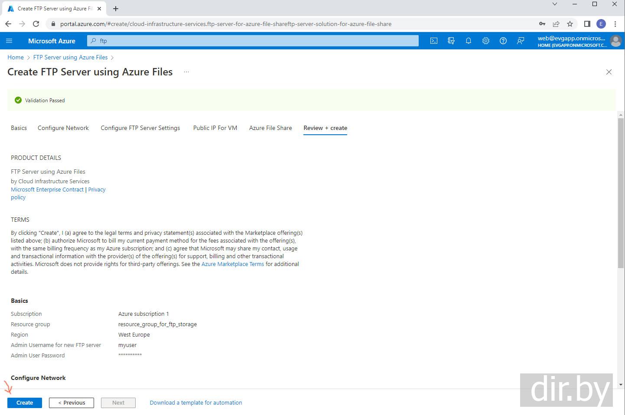Click the Create button
Image resolution: width=625 pixels, height=415 pixels.
coord(25,402)
